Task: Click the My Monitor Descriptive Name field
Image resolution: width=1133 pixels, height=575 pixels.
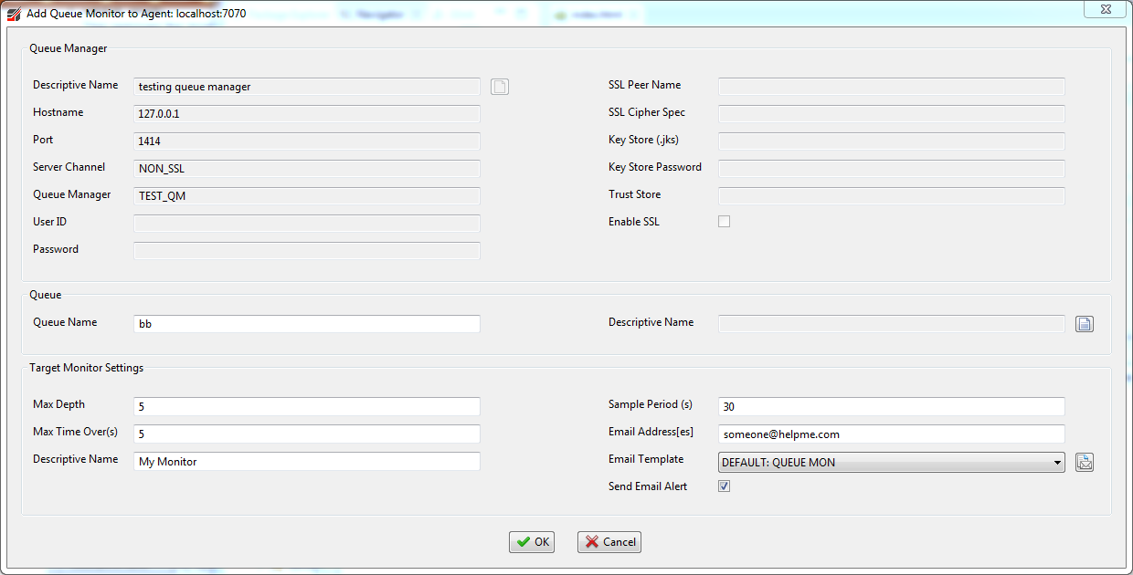Action: pyautogui.click(x=306, y=461)
